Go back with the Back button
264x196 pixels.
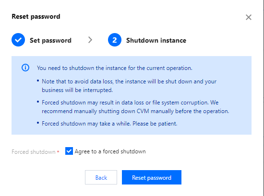[101, 177]
